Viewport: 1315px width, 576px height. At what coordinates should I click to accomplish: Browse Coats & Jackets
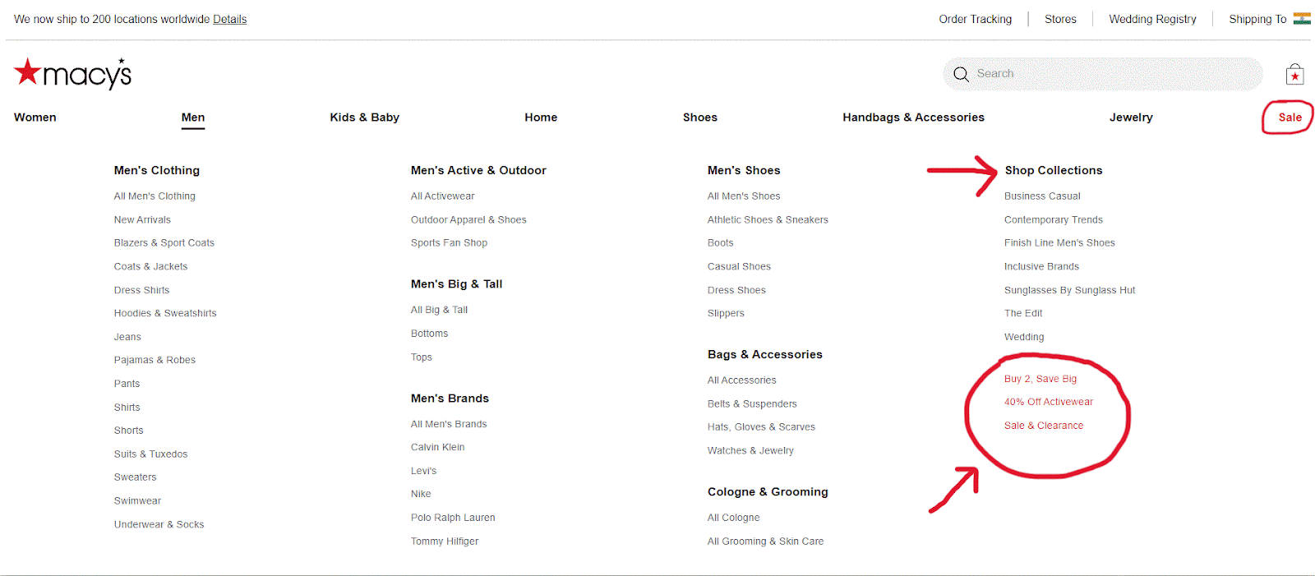click(x=150, y=267)
